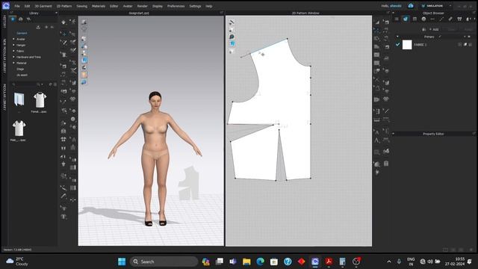478x269 pixels.
Task: Open the Scene list tab in Object Browser
Action: (x=397, y=19)
